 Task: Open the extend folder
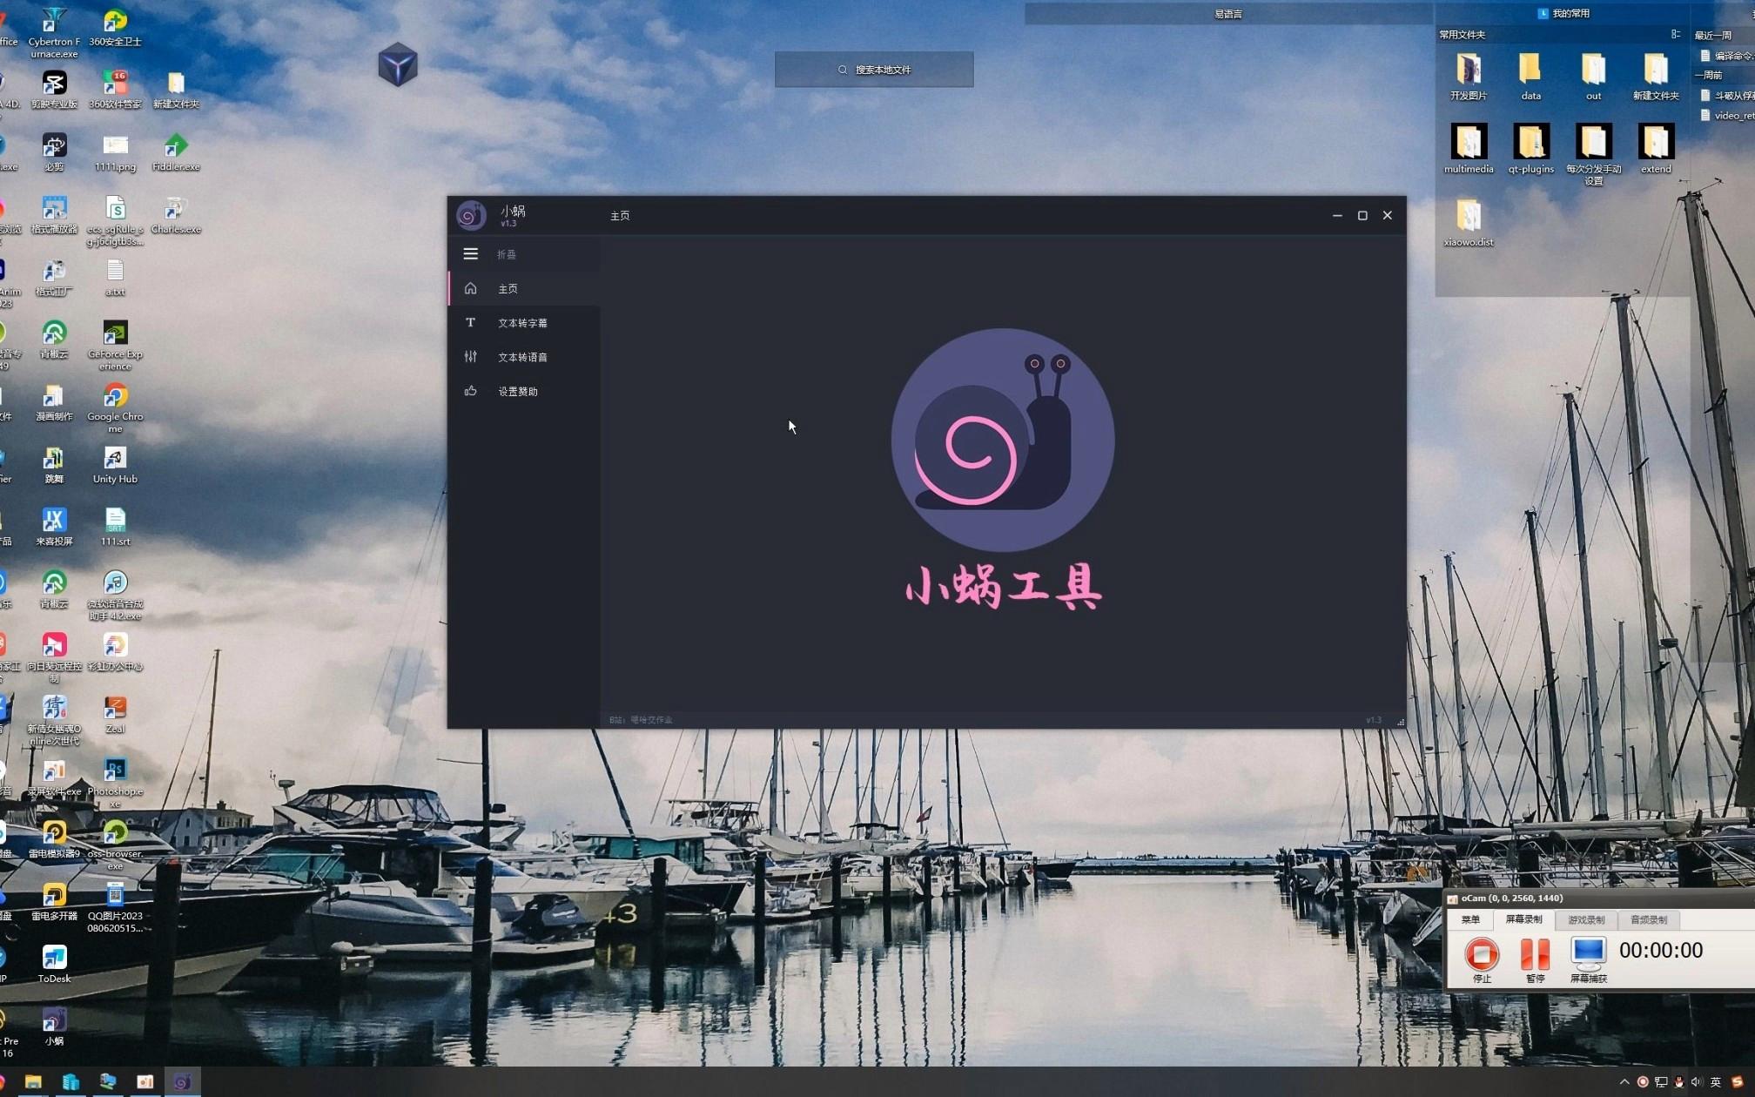click(x=1656, y=150)
